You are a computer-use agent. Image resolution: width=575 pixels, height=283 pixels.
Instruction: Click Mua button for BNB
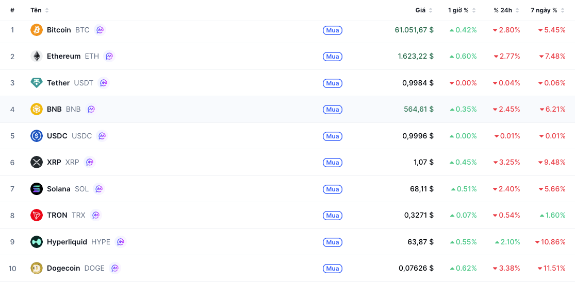(x=333, y=110)
